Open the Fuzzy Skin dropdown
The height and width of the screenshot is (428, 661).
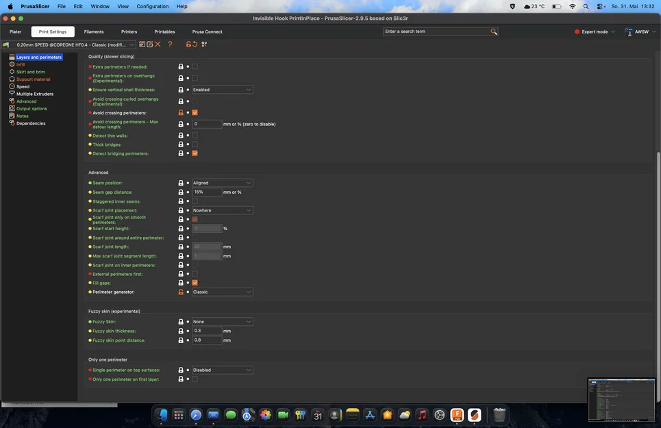222,322
